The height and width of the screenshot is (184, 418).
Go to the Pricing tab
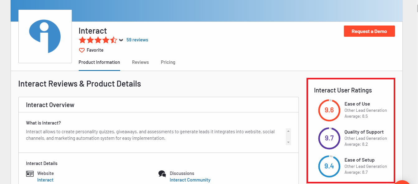coord(168,62)
